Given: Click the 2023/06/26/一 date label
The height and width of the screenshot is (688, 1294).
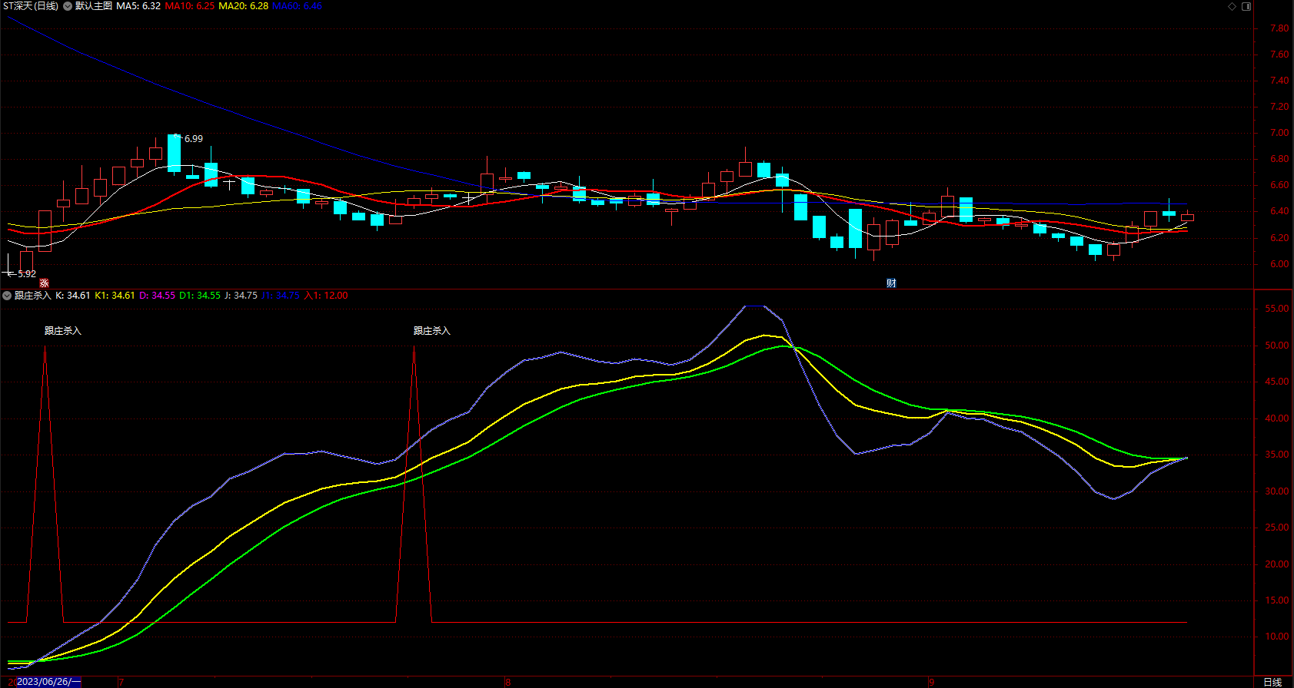Looking at the screenshot, I should (48, 682).
